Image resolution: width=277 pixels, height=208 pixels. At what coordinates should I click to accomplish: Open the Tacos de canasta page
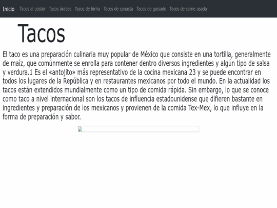(118, 9)
